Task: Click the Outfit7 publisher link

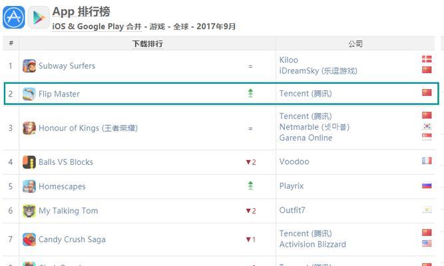Action: point(292,210)
